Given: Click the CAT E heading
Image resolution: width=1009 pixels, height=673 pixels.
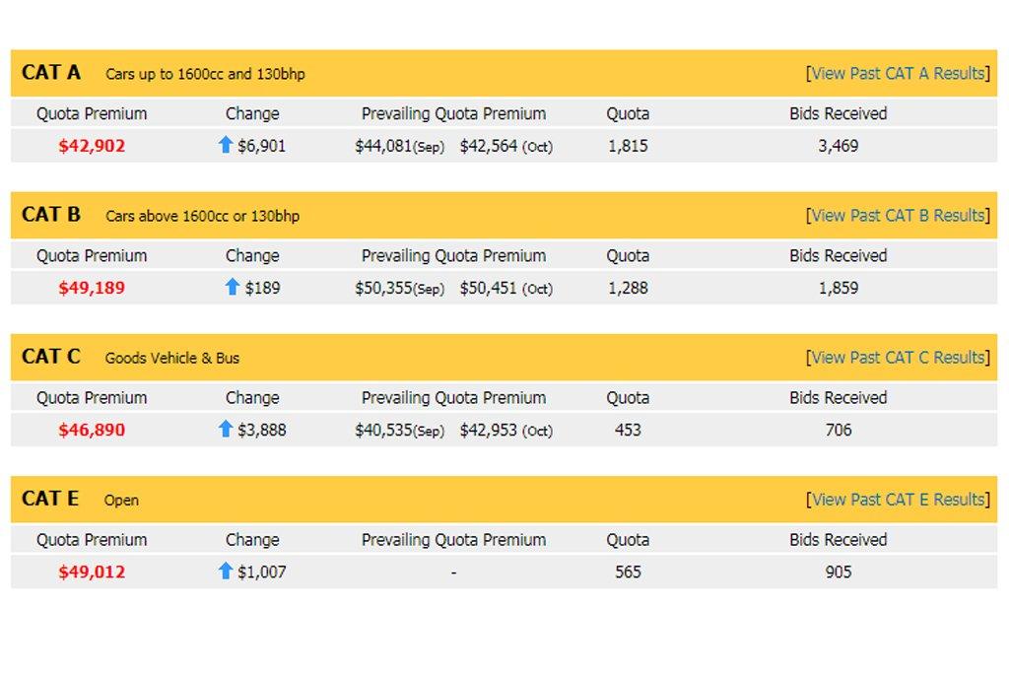Looking at the screenshot, I should [x=50, y=499].
